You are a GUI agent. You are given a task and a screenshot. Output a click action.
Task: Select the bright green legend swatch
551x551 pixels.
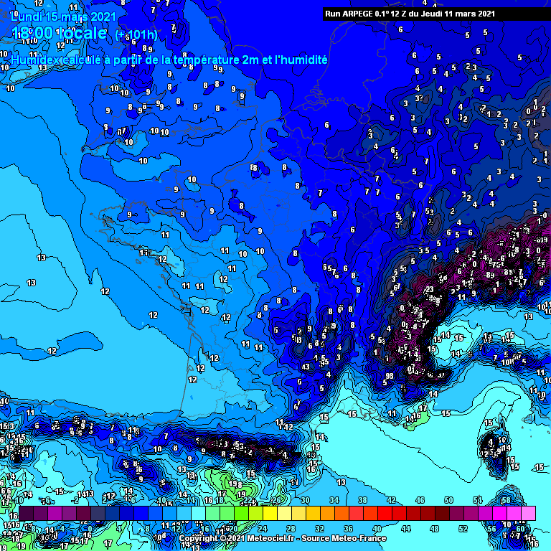241,514
